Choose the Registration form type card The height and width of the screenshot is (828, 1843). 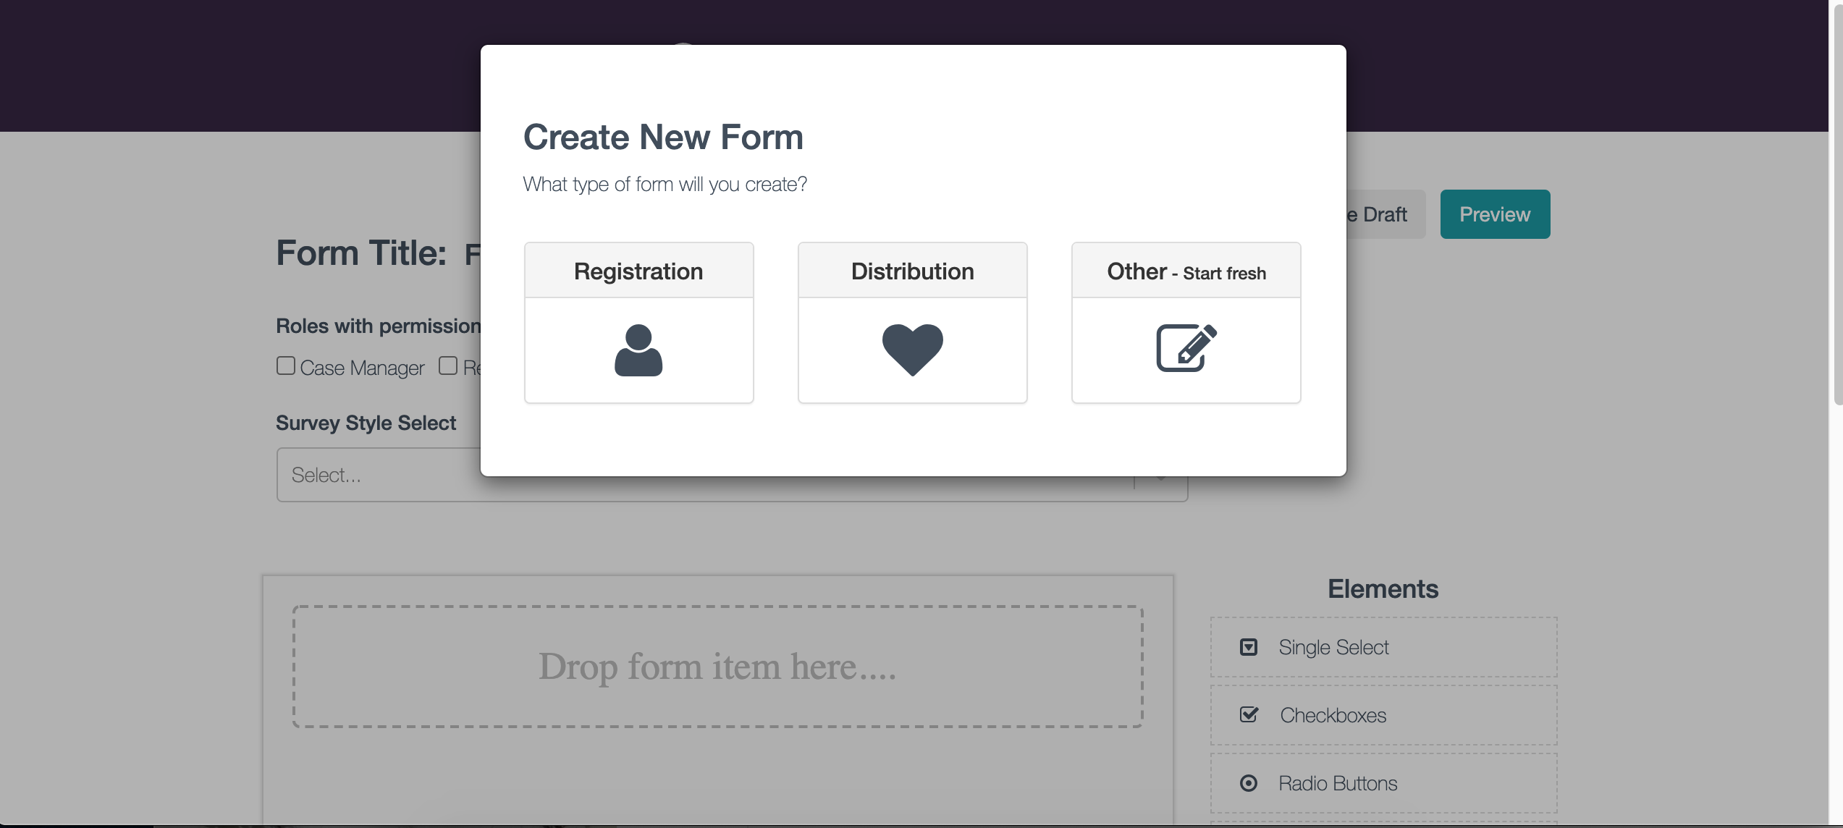tap(638, 321)
